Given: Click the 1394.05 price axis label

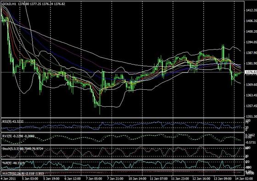Looking at the screenshot, I should pyautogui.click(x=251, y=42).
